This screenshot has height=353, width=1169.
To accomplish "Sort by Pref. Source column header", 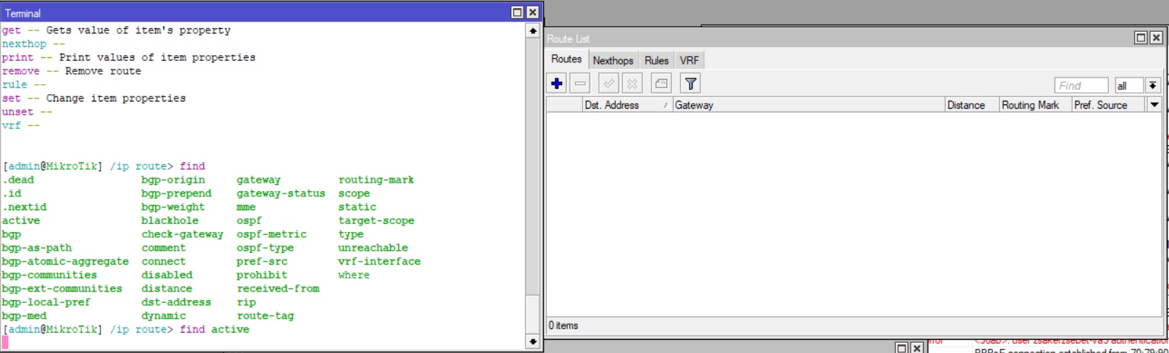I will (1108, 105).
